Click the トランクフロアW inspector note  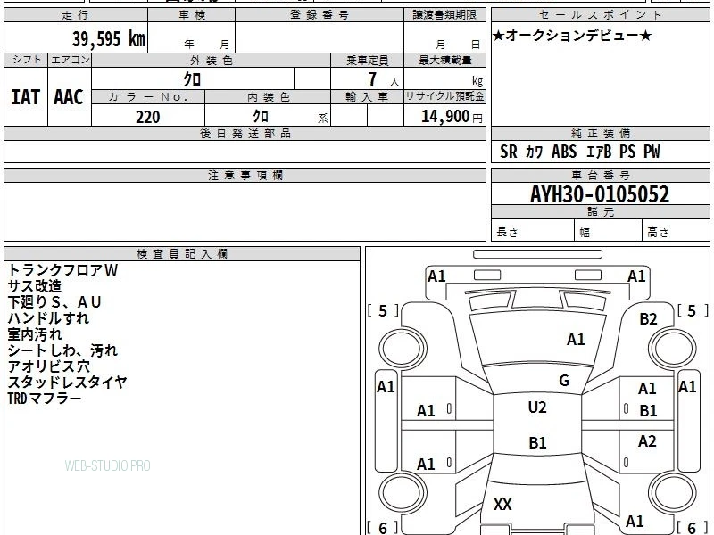point(62,270)
